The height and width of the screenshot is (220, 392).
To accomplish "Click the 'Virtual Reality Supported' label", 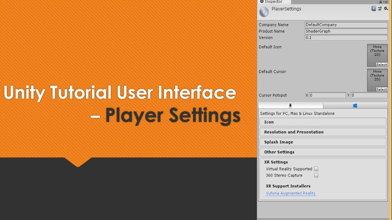I will (289, 169).
